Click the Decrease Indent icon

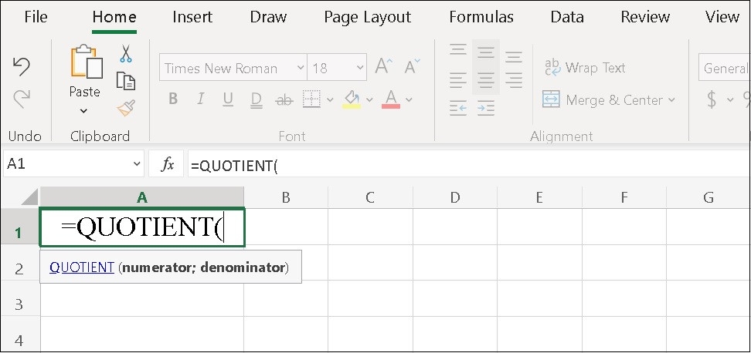pos(458,109)
